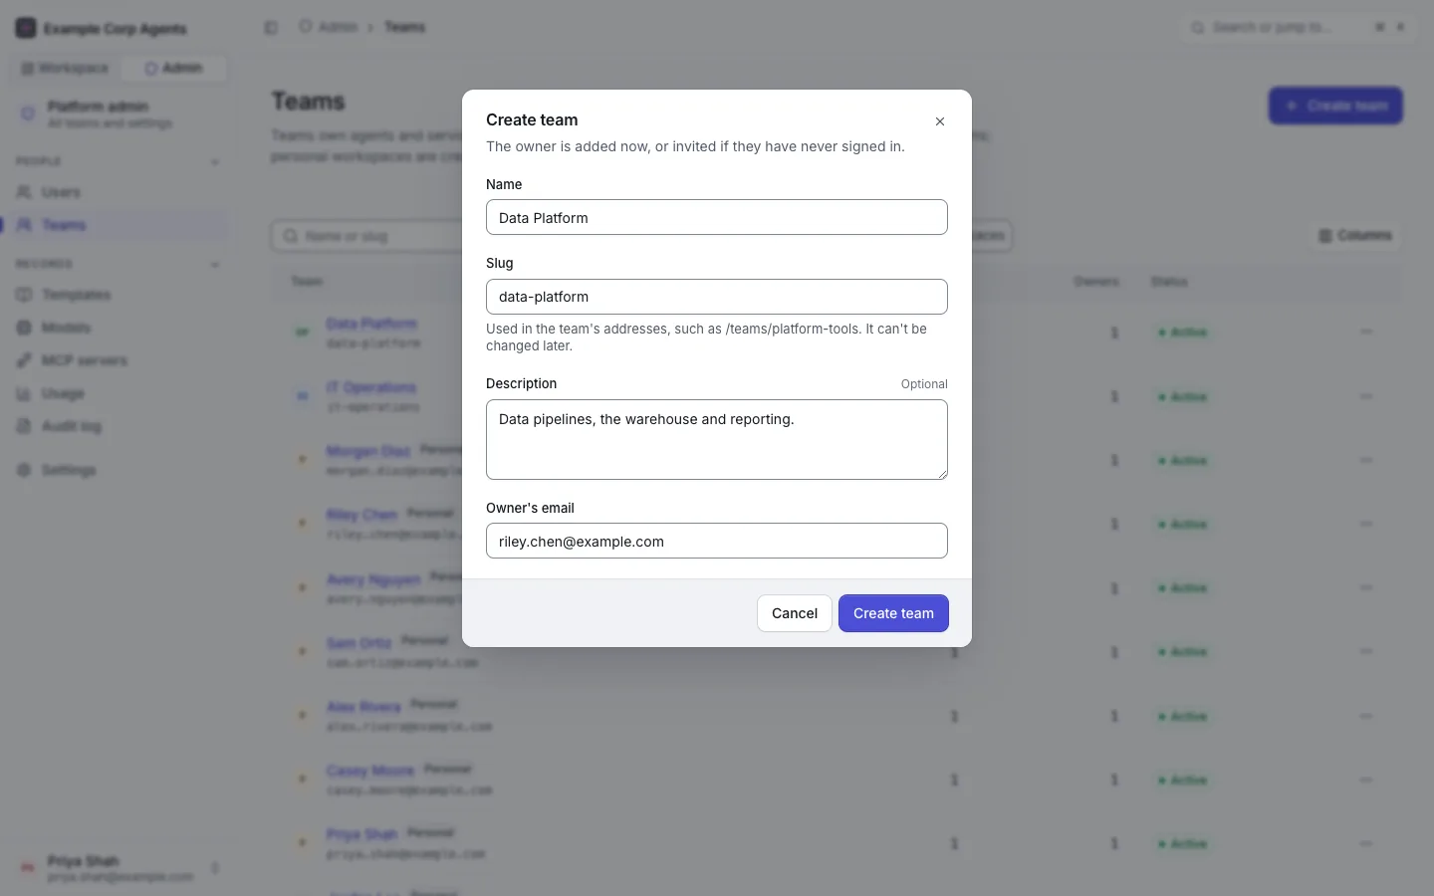Click the Name field containing Data Platform
This screenshot has width=1434, height=896.
coord(717,217)
